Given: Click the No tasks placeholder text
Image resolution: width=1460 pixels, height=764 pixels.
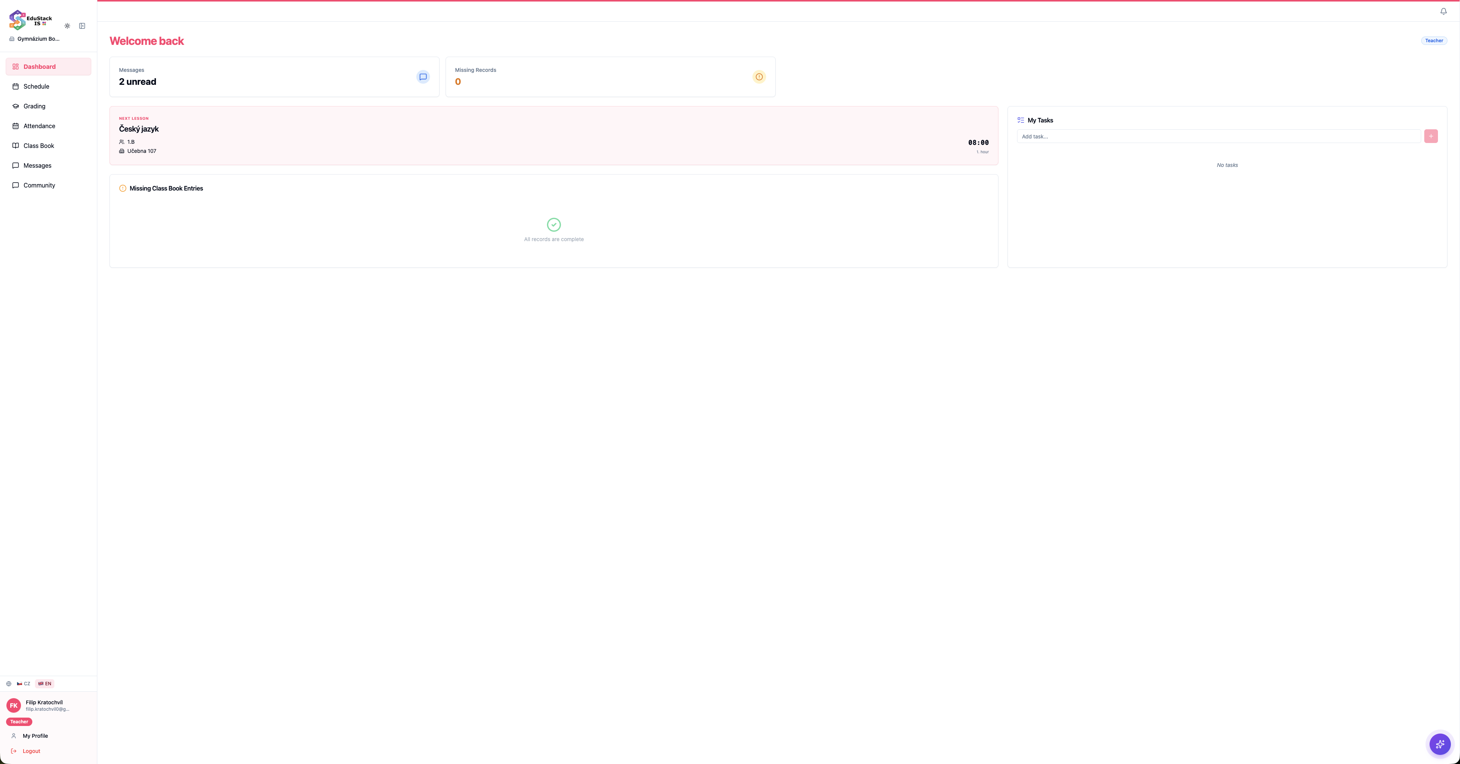Looking at the screenshot, I should (1227, 165).
